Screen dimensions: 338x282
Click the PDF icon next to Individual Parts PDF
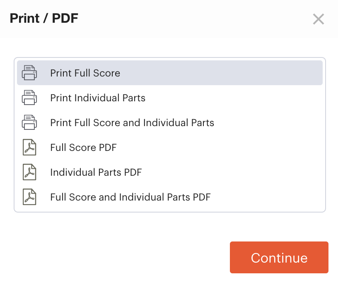click(x=29, y=172)
